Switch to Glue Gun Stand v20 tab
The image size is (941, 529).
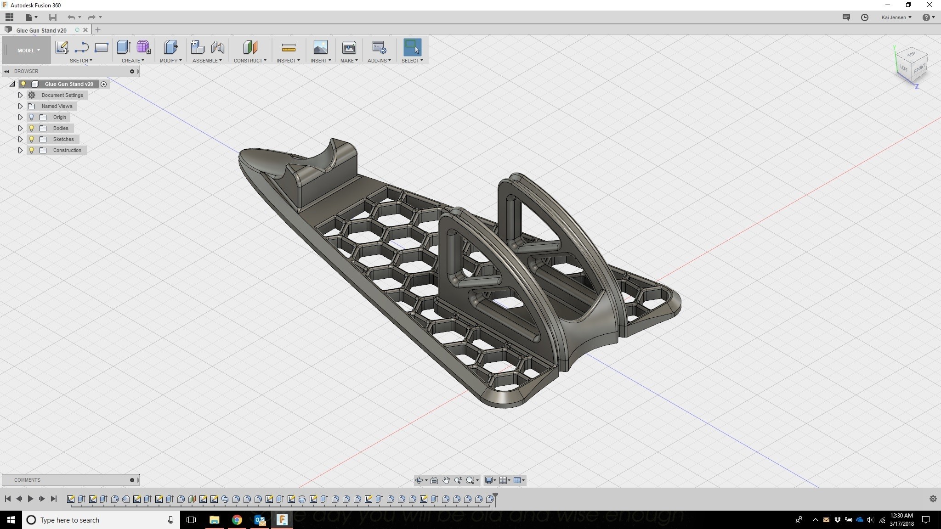point(41,30)
